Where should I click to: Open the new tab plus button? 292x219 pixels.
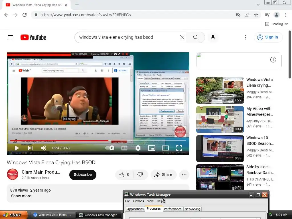tap(77, 5)
